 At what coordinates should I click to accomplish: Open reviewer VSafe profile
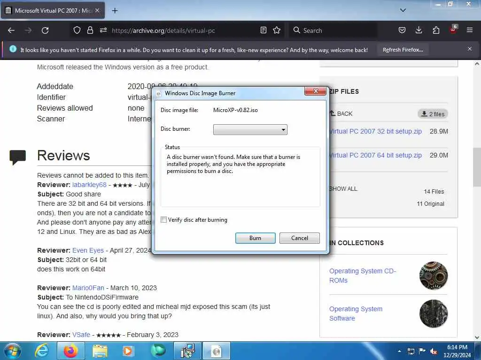(x=81, y=335)
